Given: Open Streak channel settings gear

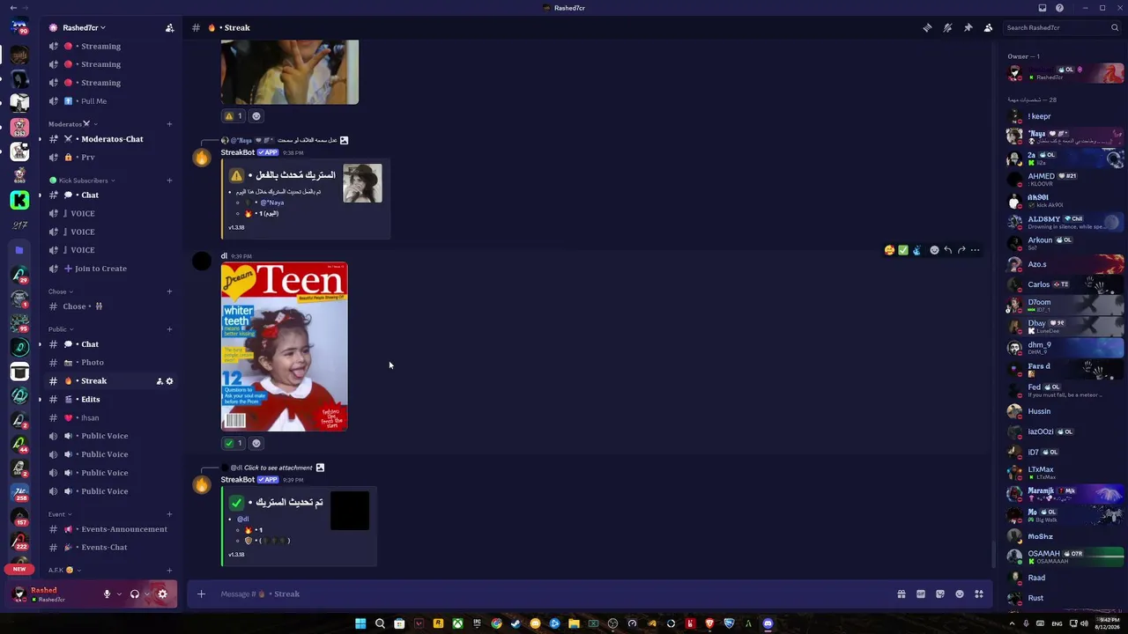Looking at the screenshot, I should click(x=170, y=381).
